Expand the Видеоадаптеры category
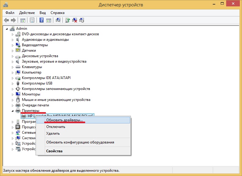This screenshot has width=242, height=176. pos(13,45)
